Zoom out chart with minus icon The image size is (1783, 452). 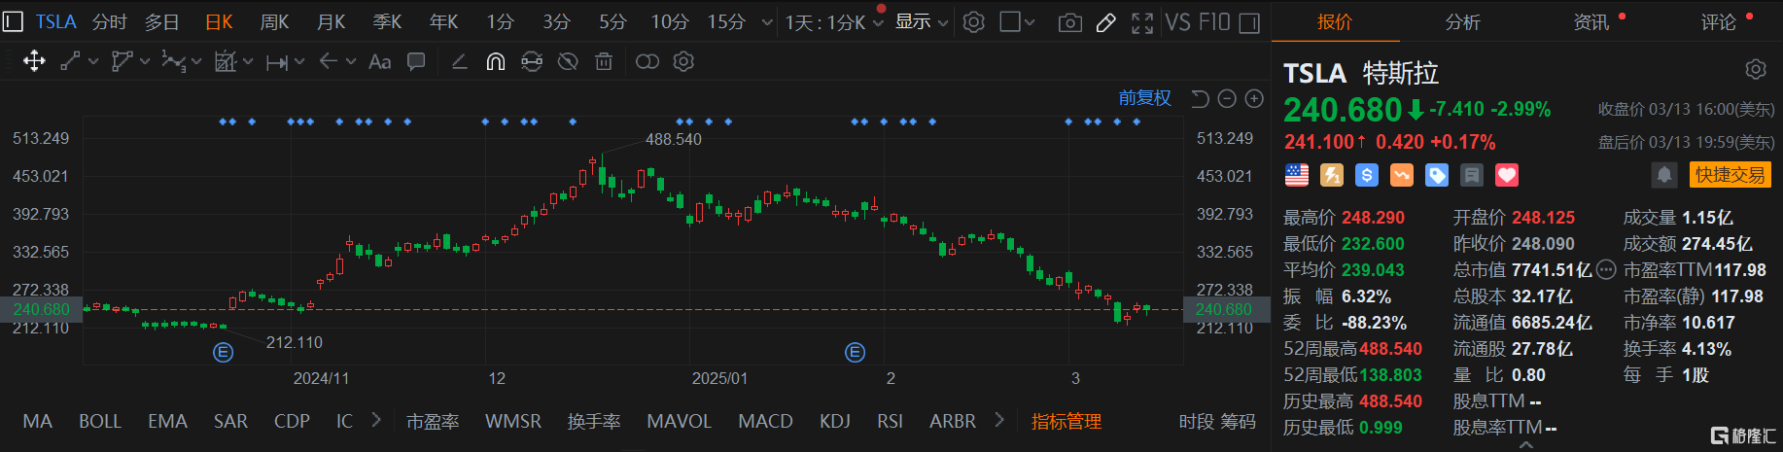coord(1227,98)
